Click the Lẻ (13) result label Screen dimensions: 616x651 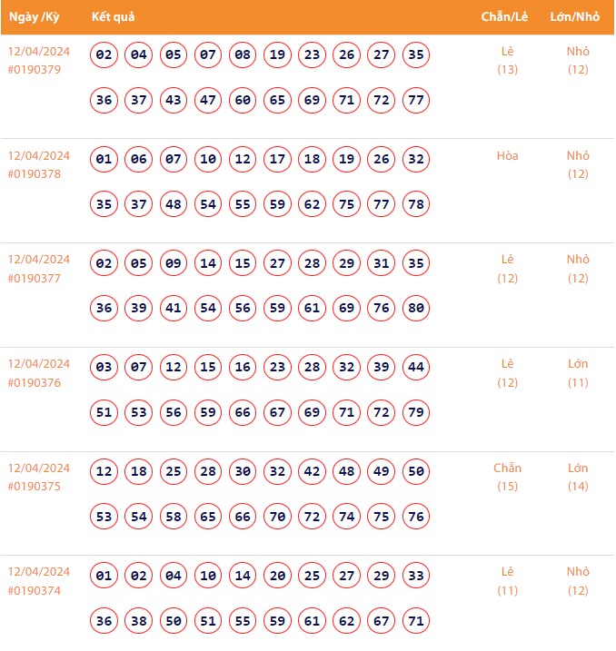[x=507, y=61]
